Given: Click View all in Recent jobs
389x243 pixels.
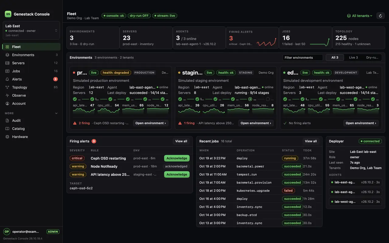Looking at the screenshot, I should coord(311,141).
